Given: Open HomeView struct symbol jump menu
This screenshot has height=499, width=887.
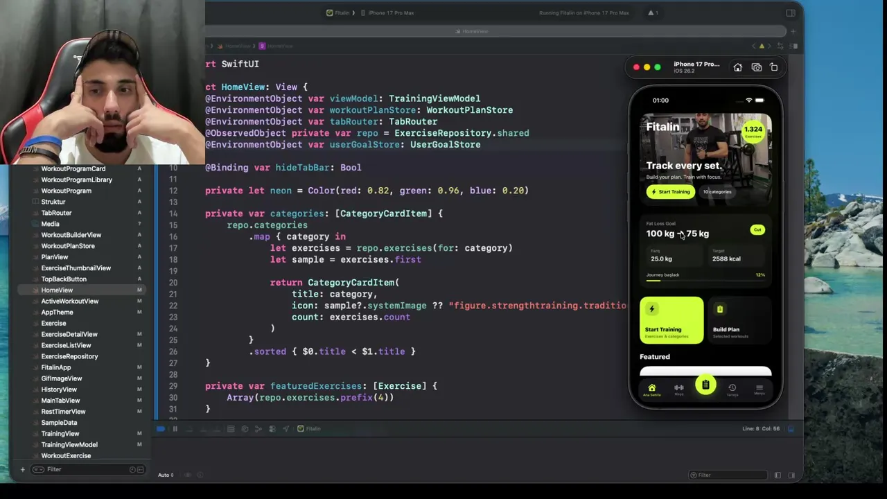Looking at the screenshot, I should tap(276, 46).
